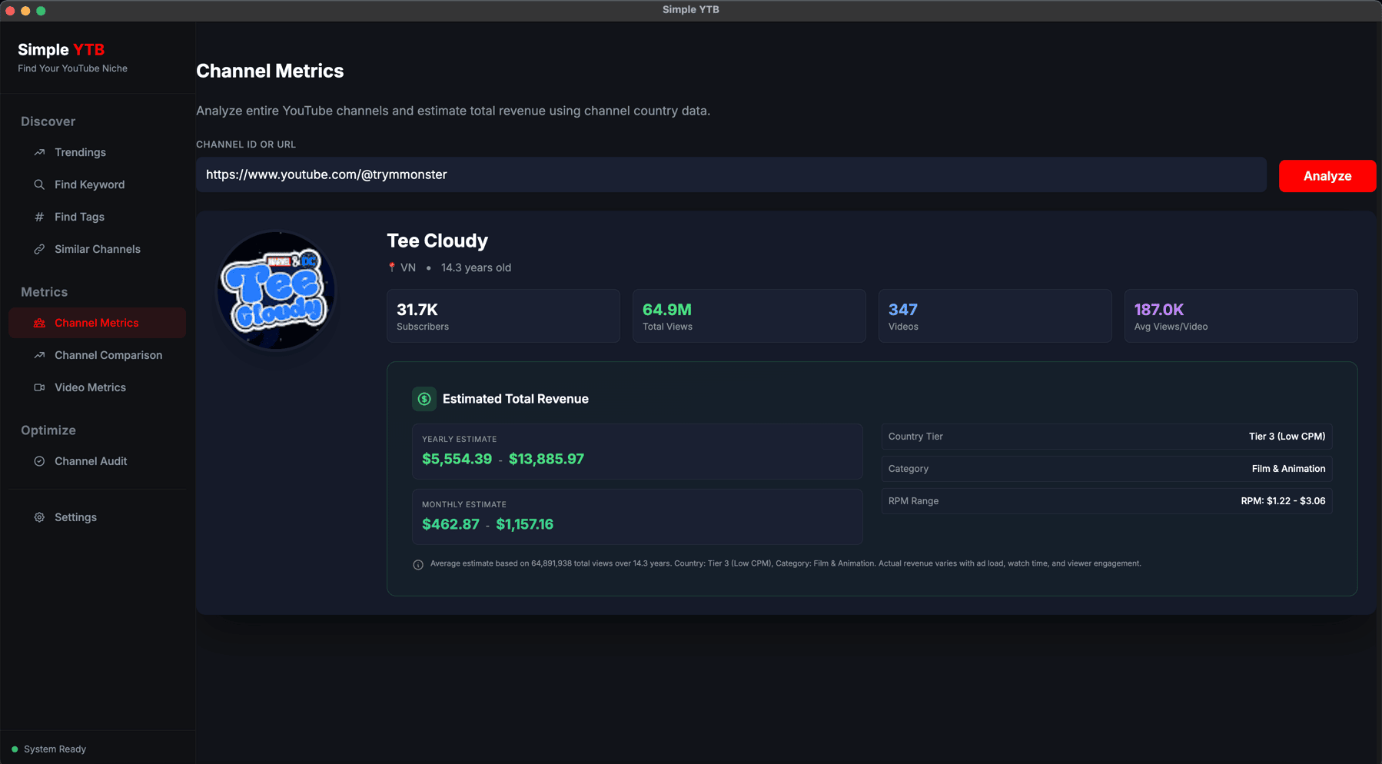Select the Subscribers stat card
The image size is (1382, 764).
pos(503,316)
